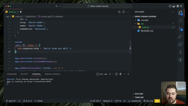Customize layout icon in title bar

click(x=181, y=6)
